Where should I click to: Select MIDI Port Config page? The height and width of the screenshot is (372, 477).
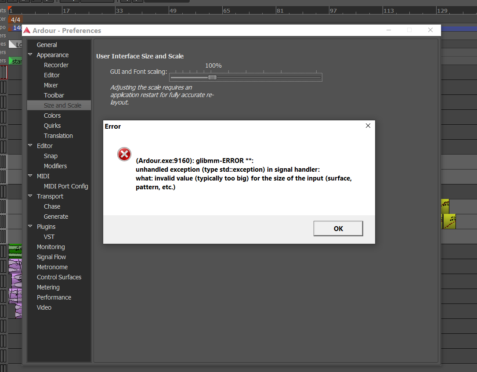[66, 186]
